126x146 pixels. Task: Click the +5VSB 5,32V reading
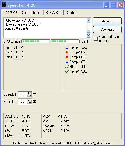click(56, 126)
